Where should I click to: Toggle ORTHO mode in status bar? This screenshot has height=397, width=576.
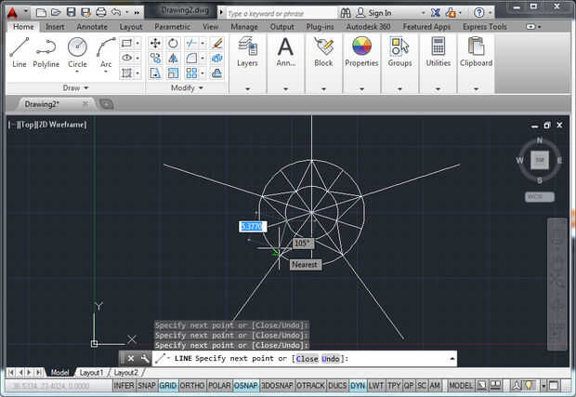tap(192, 385)
